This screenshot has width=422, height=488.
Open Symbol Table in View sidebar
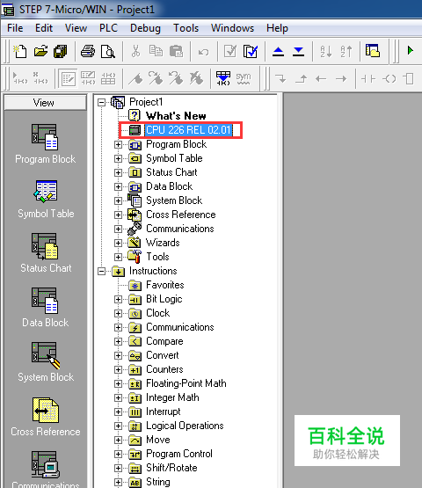pos(46,200)
